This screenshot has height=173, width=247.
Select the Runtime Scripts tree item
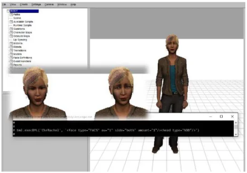(22, 25)
